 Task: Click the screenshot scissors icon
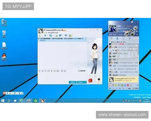coord(65,71)
